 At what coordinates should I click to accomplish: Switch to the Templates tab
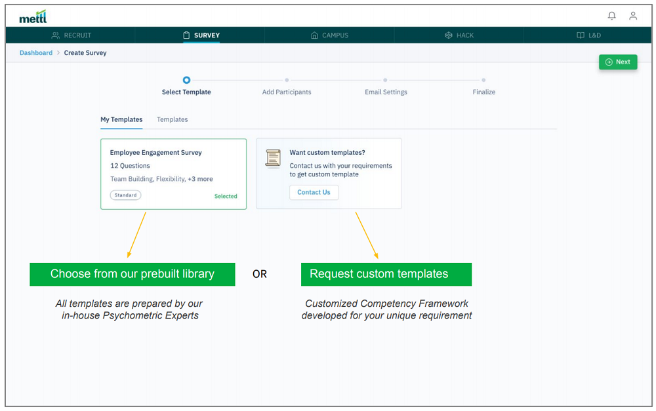172,119
